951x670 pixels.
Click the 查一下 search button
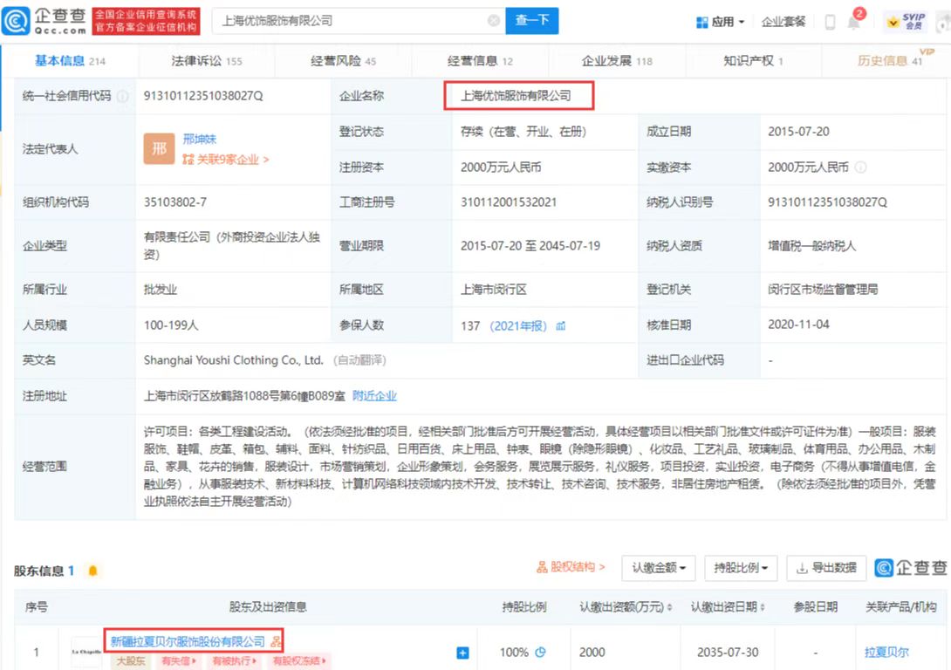(x=532, y=21)
